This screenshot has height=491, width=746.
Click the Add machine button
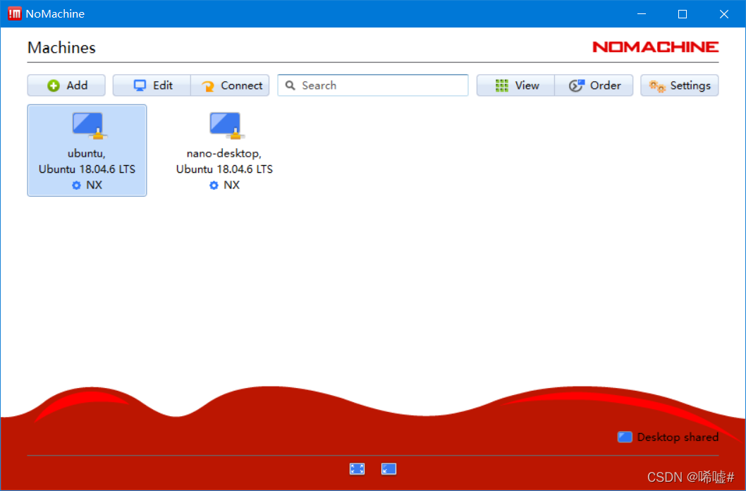(x=66, y=85)
